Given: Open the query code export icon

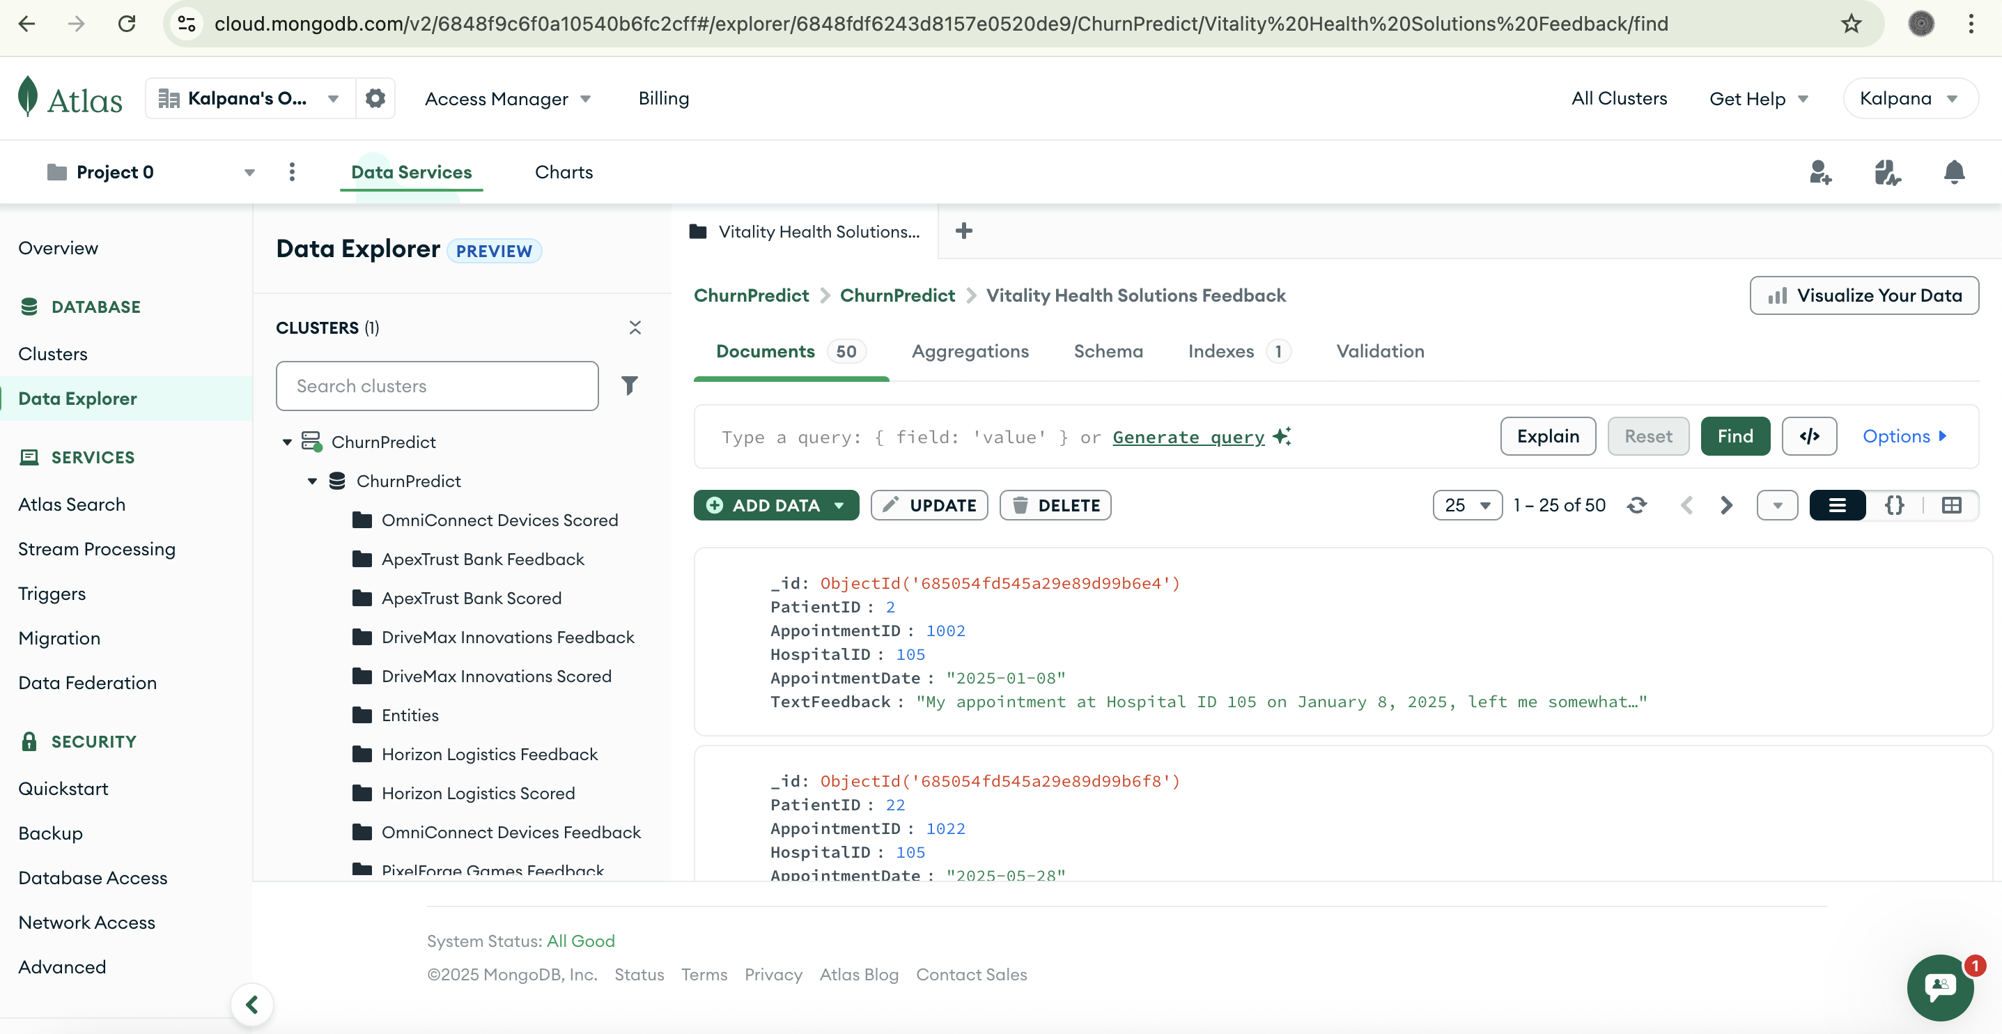Looking at the screenshot, I should [1808, 436].
